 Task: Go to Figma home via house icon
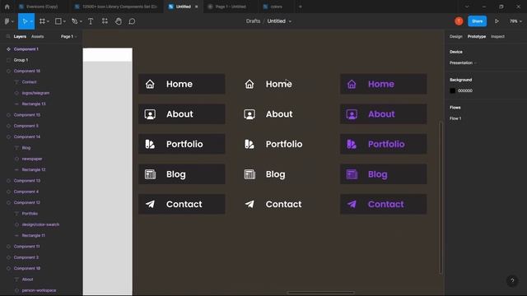tap(7, 7)
